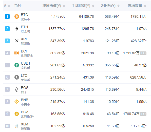
Task: Sort by rank number column arrows
Action: (x=9, y=6)
